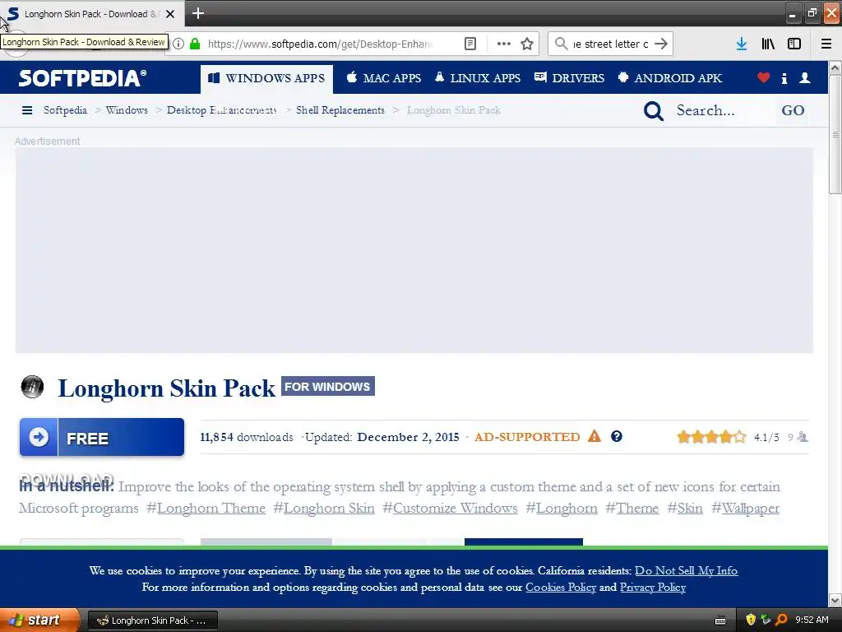This screenshot has width=842, height=632.
Task: Click the GO search button
Action: click(793, 111)
